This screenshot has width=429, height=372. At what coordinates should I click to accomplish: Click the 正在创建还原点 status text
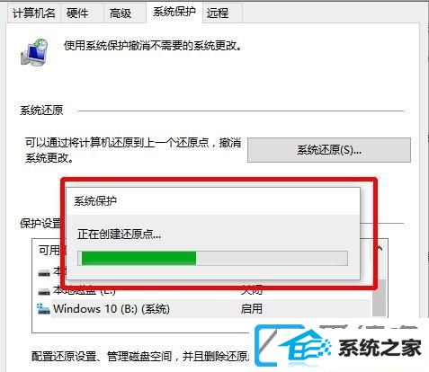click(x=119, y=234)
